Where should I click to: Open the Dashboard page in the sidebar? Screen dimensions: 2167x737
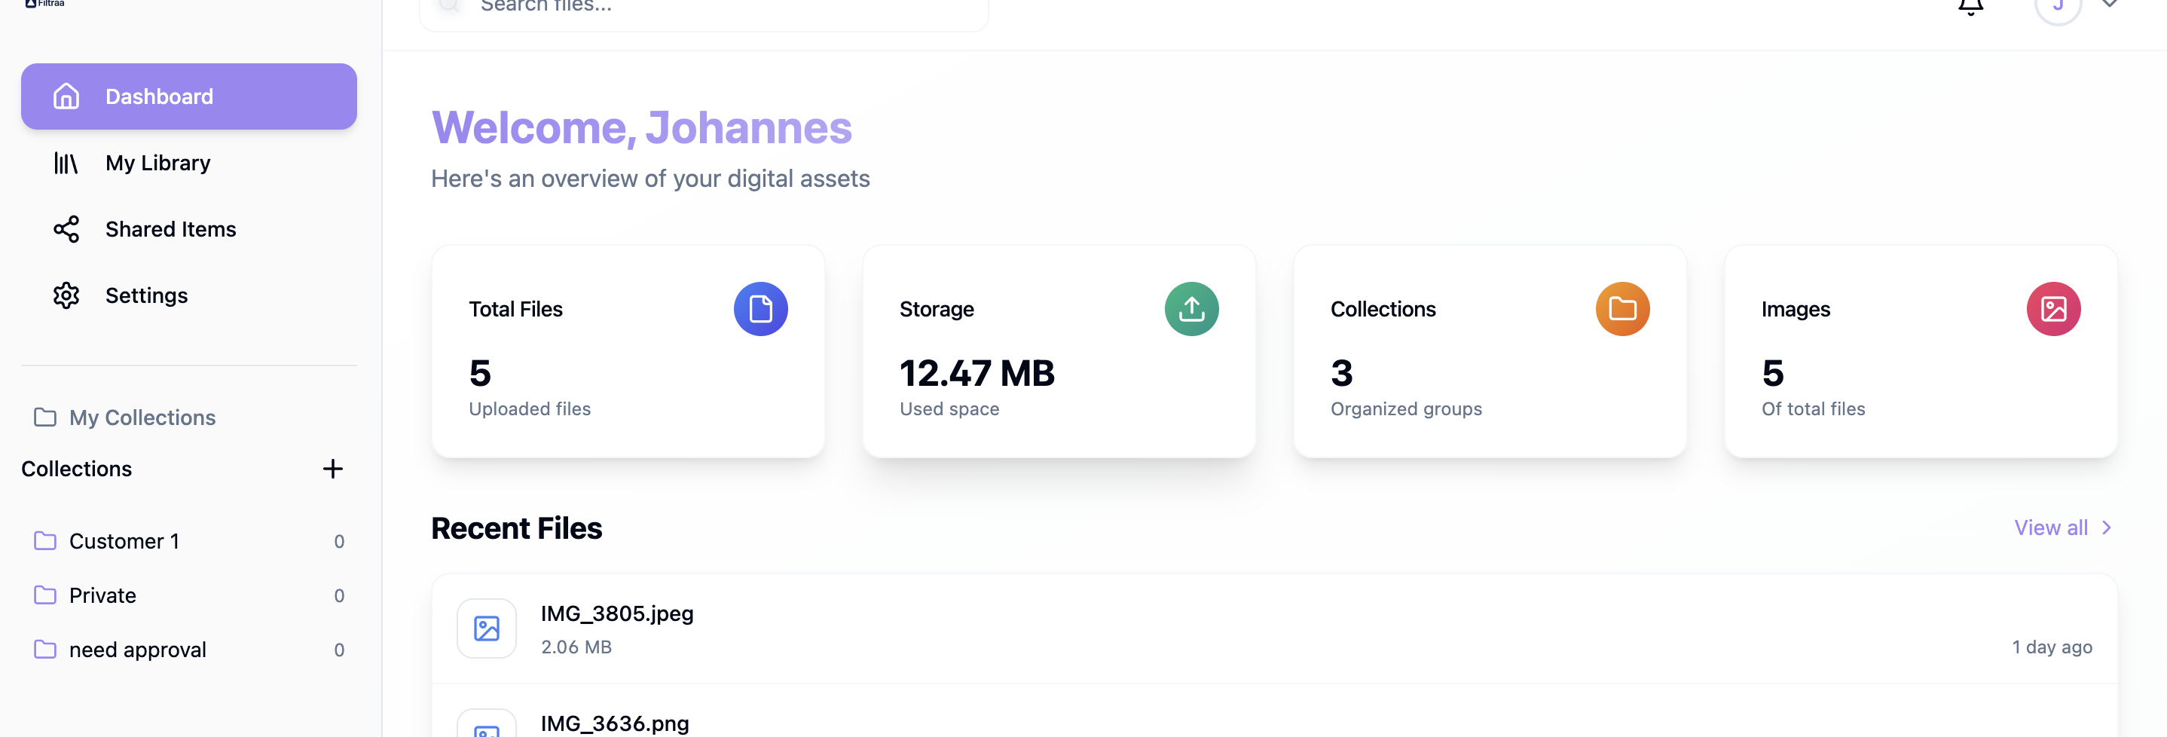click(x=188, y=96)
